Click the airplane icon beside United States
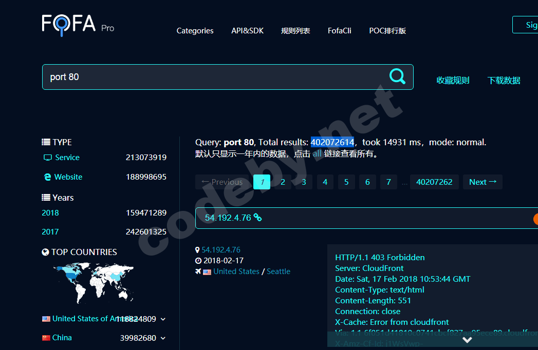The height and width of the screenshot is (350, 538). click(x=198, y=271)
